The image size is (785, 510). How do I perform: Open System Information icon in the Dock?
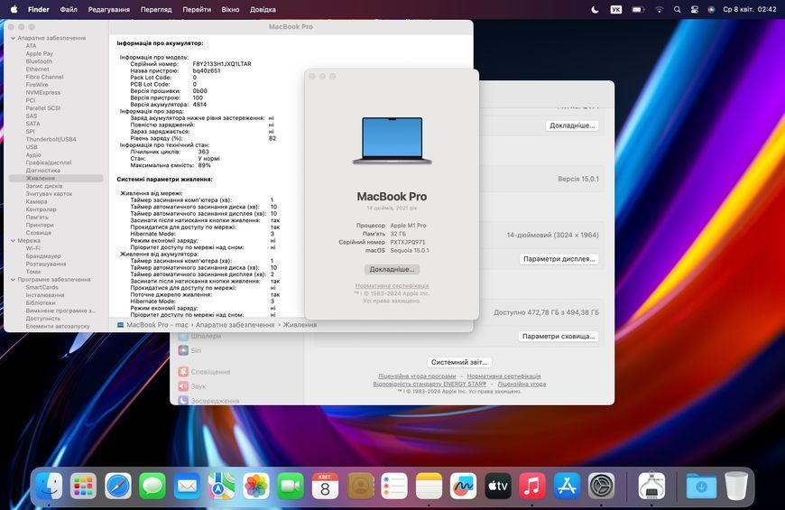[x=651, y=486]
